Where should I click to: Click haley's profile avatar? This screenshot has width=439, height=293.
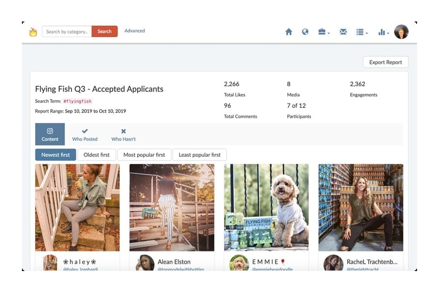click(x=50, y=263)
